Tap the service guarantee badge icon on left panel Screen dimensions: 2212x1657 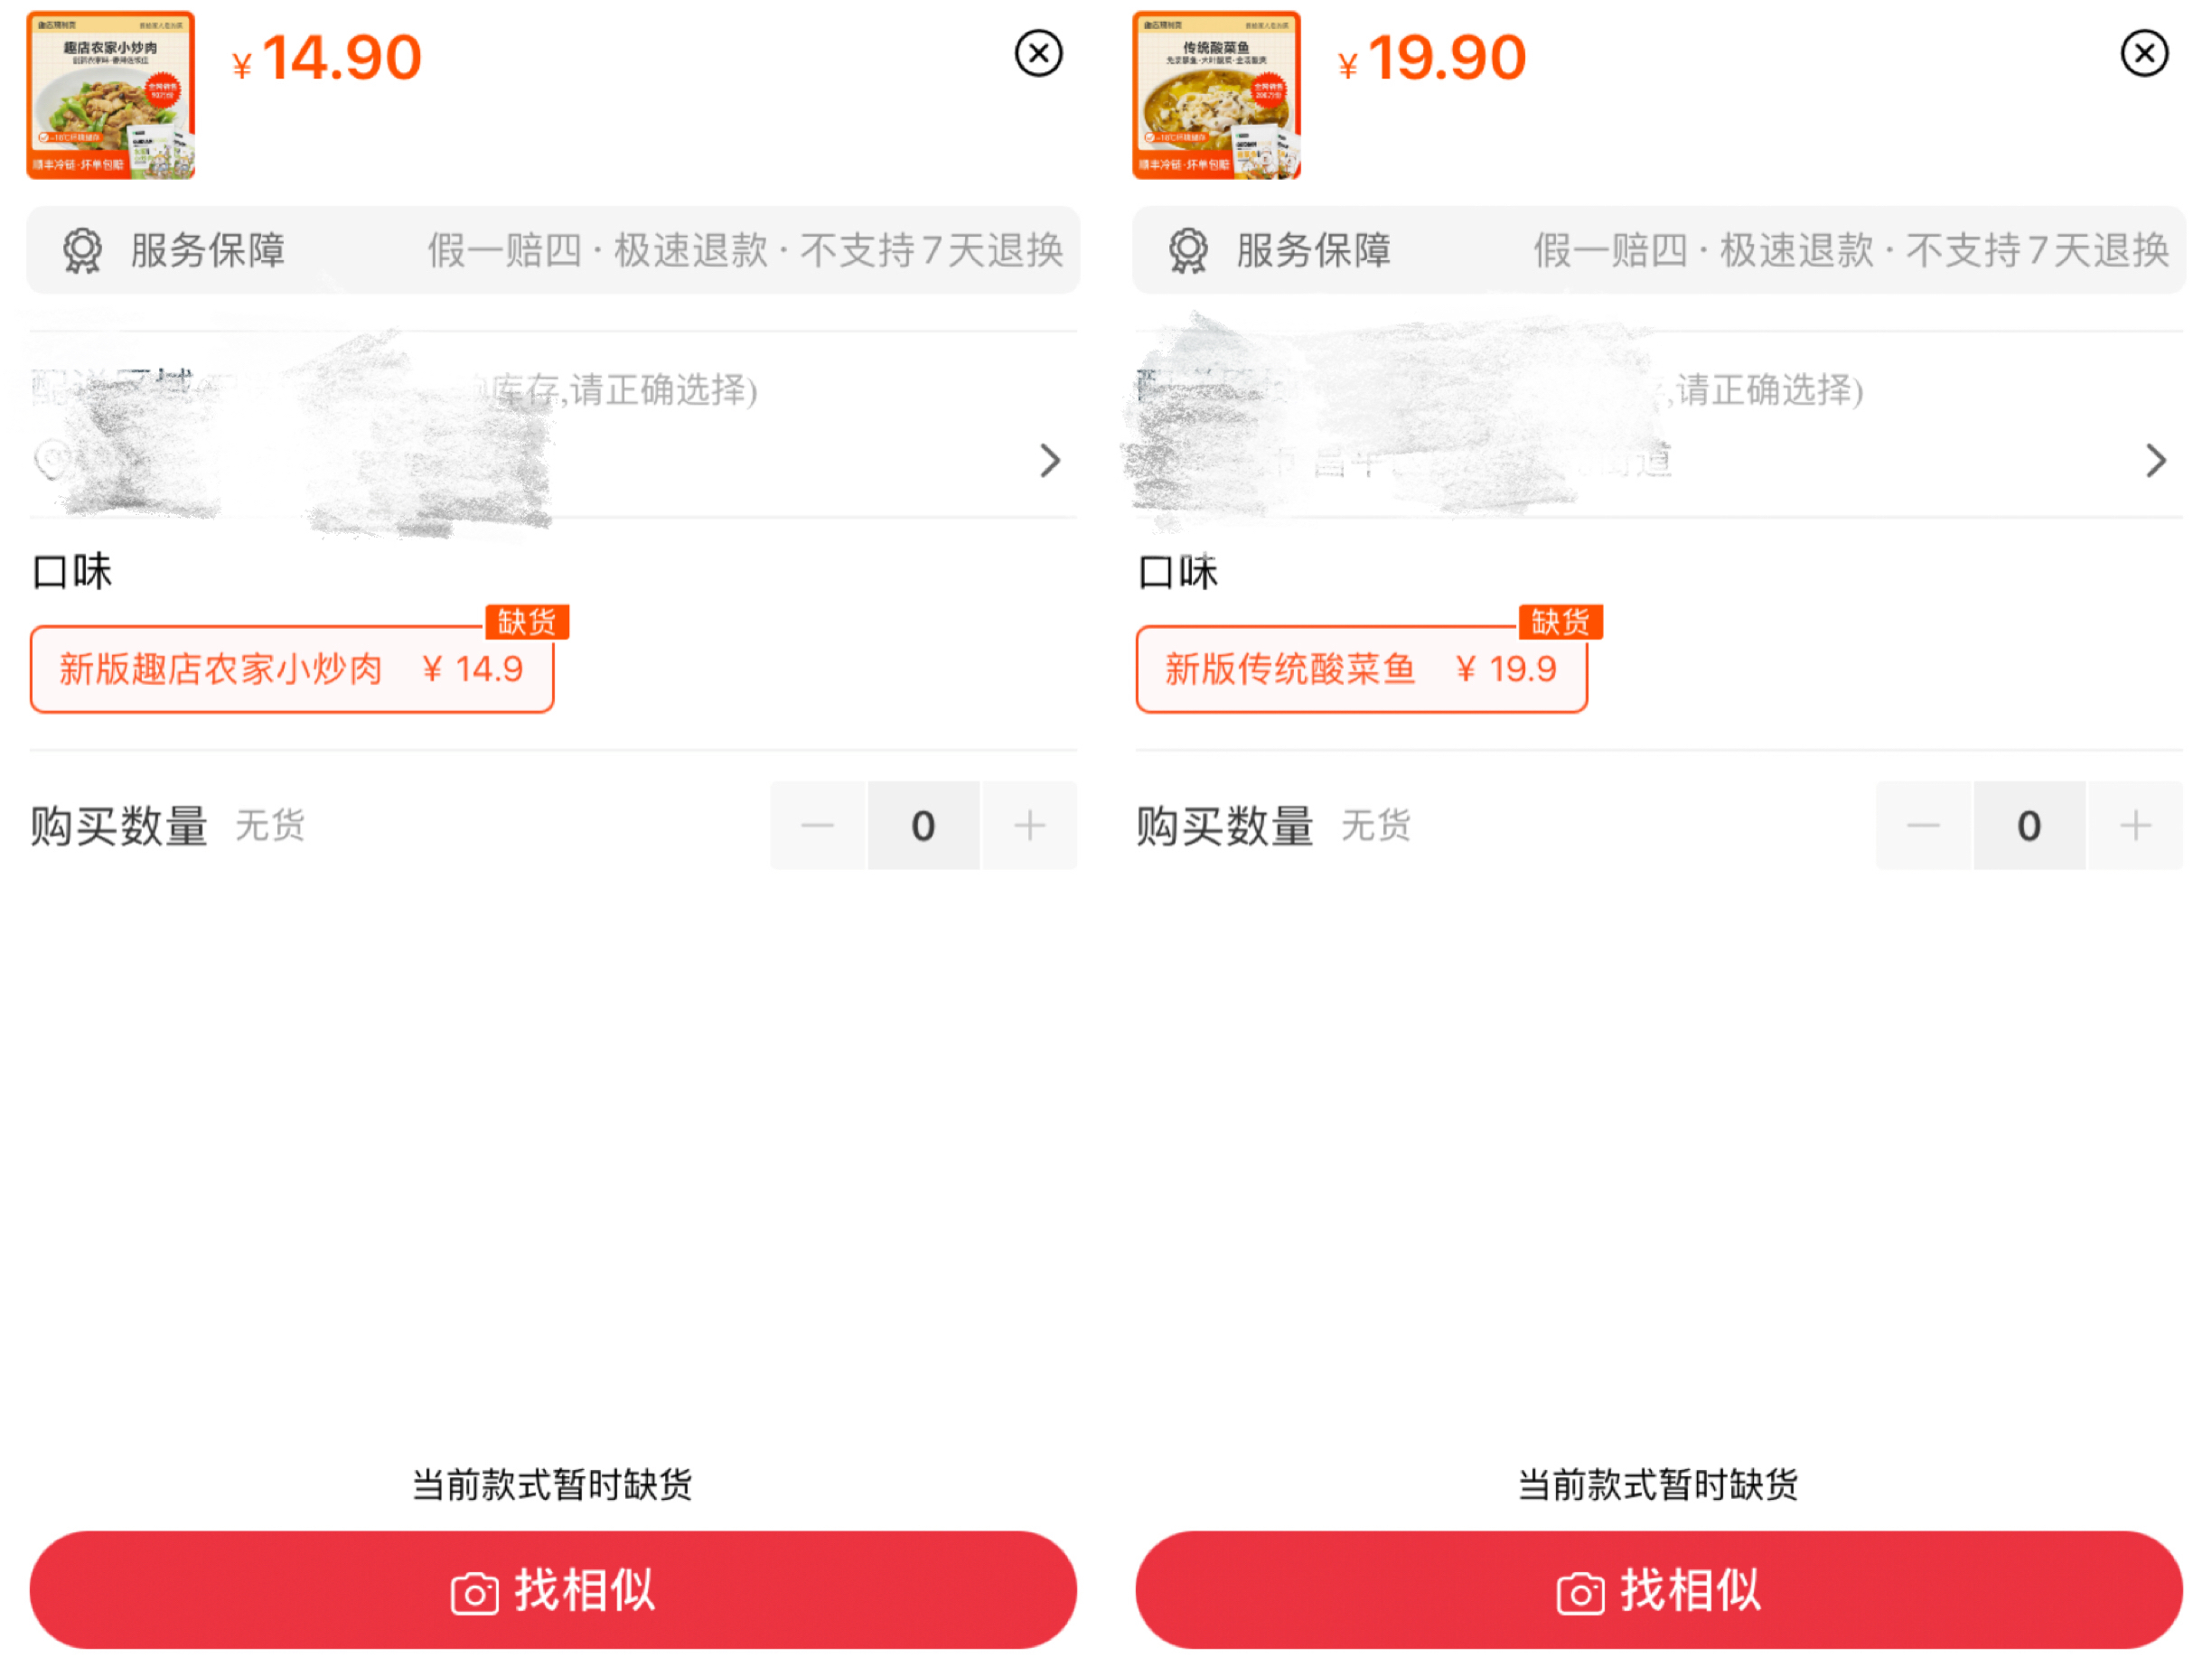coord(82,250)
